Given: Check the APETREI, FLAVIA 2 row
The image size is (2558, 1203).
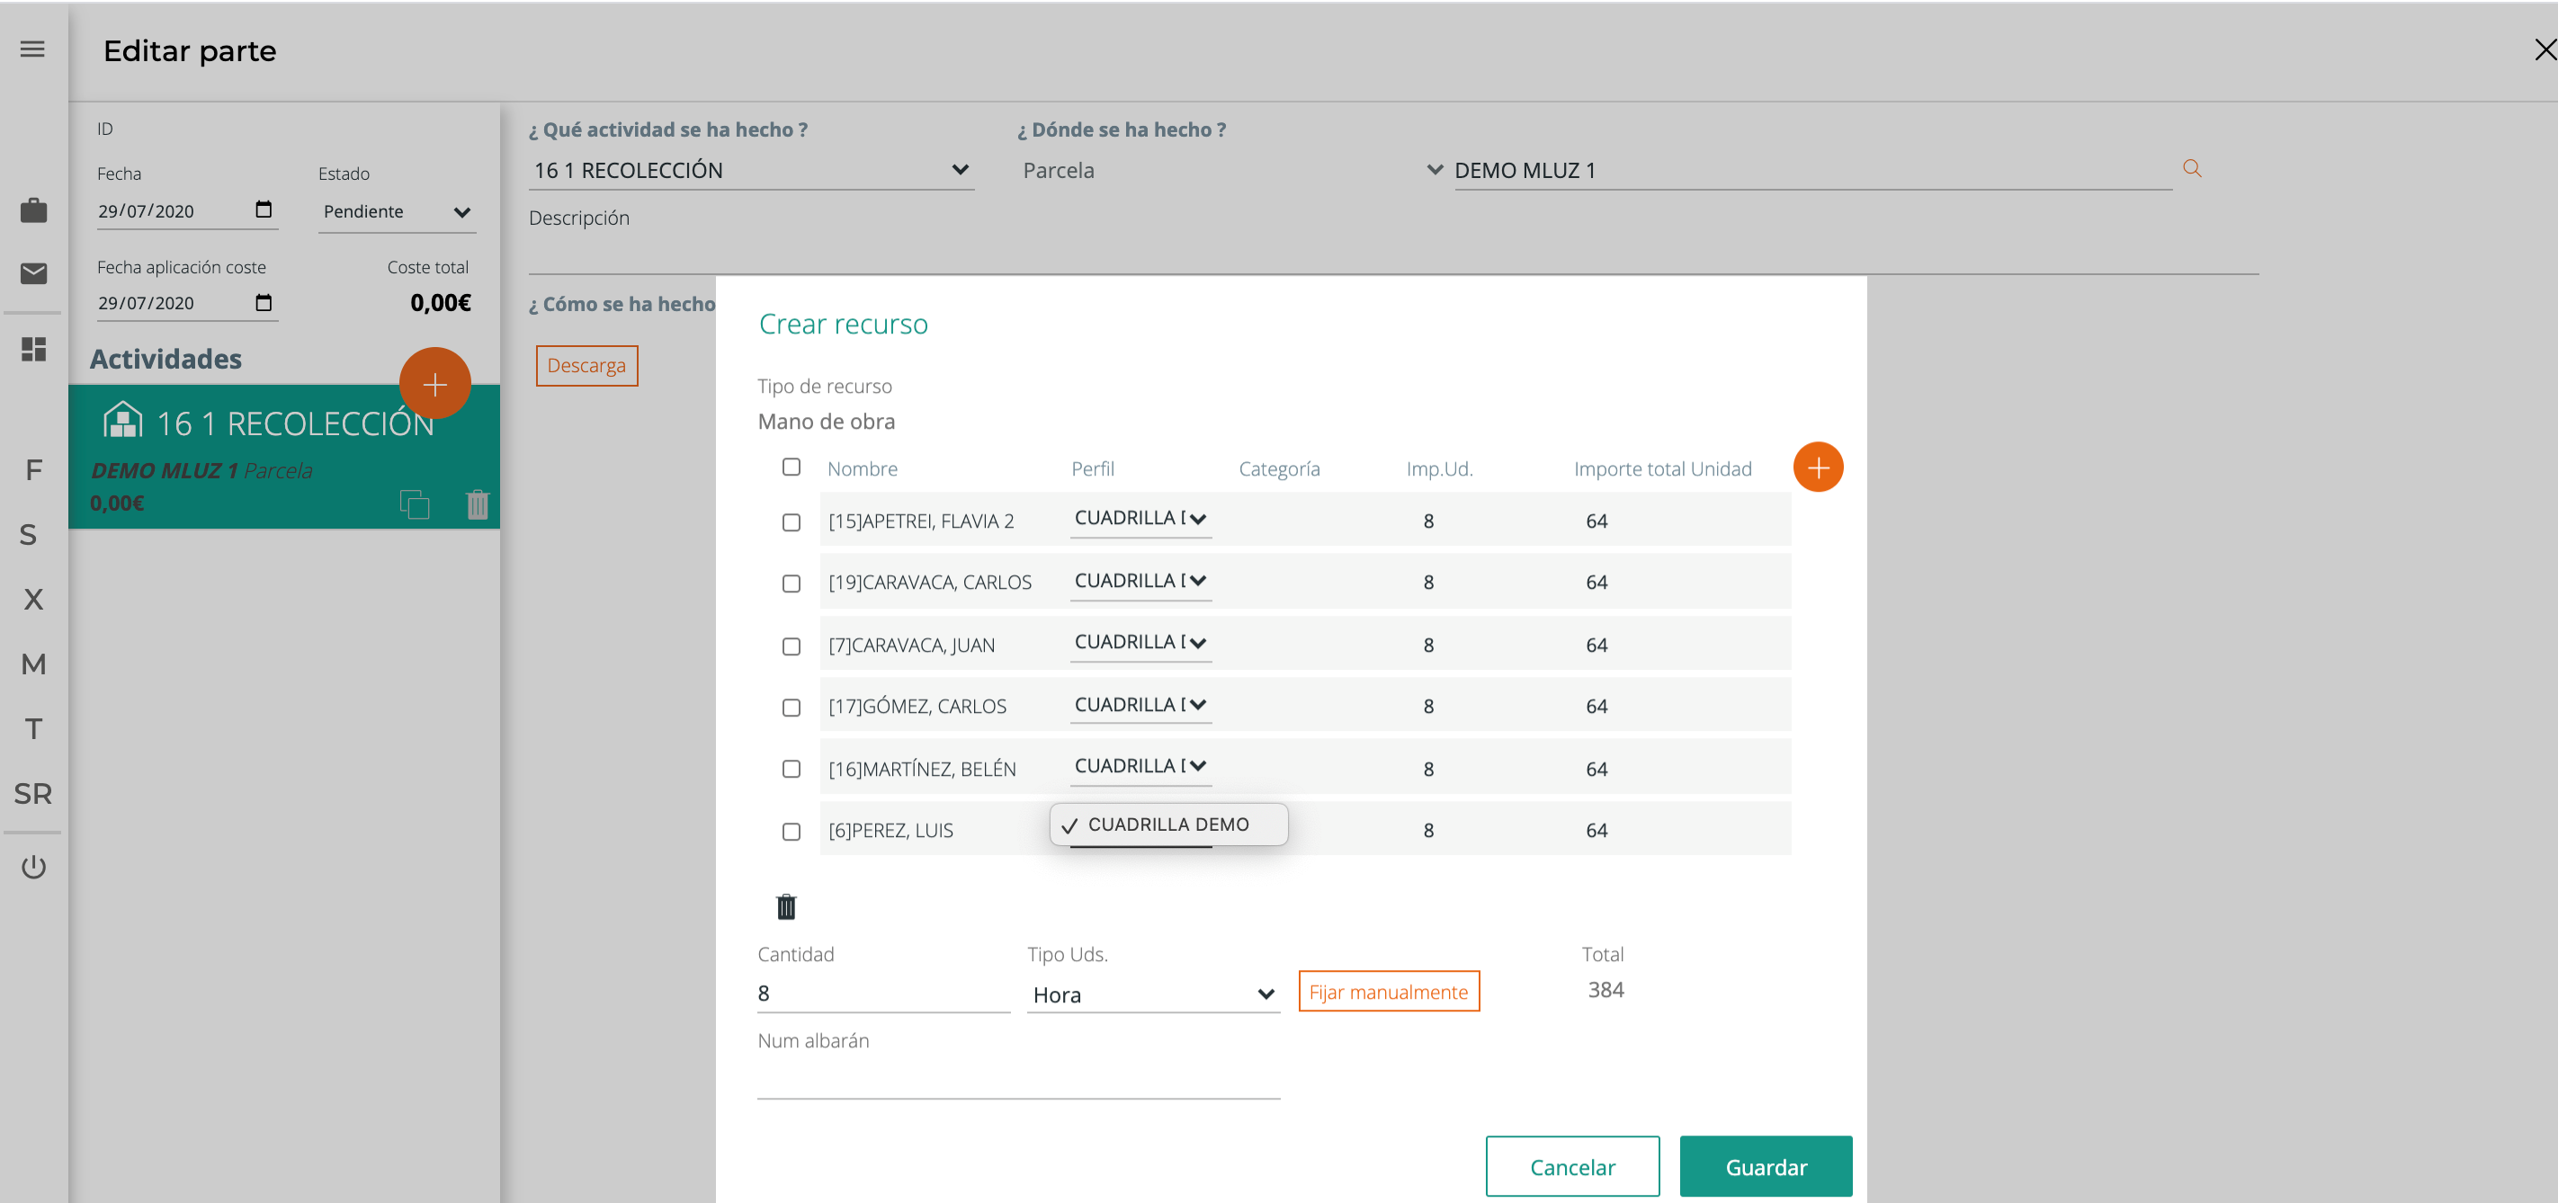Looking at the screenshot, I should click(792, 522).
